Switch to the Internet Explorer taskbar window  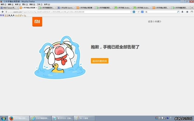click(41, 118)
